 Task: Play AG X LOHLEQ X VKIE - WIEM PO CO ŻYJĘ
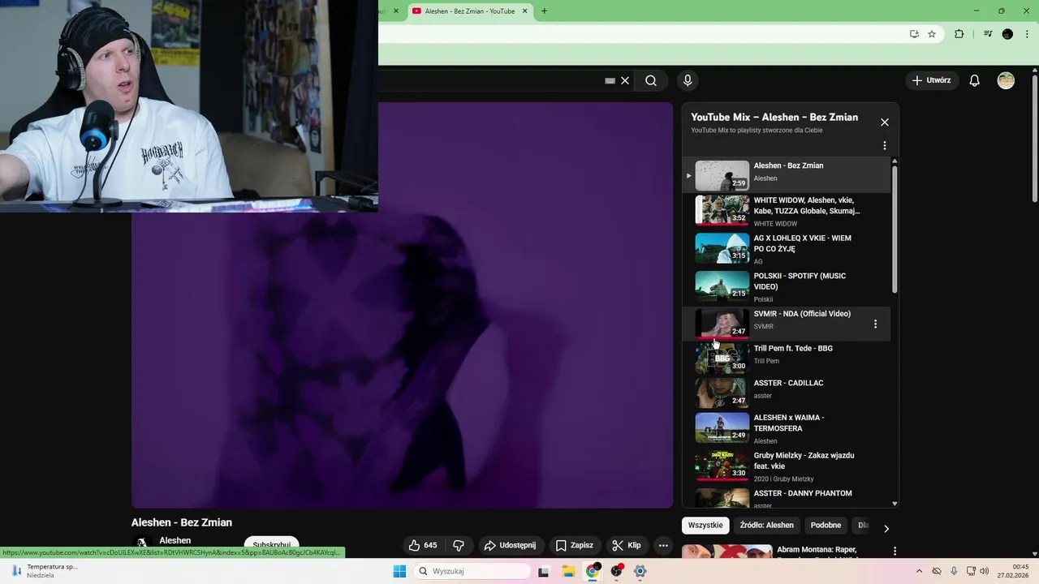click(x=787, y=249)
